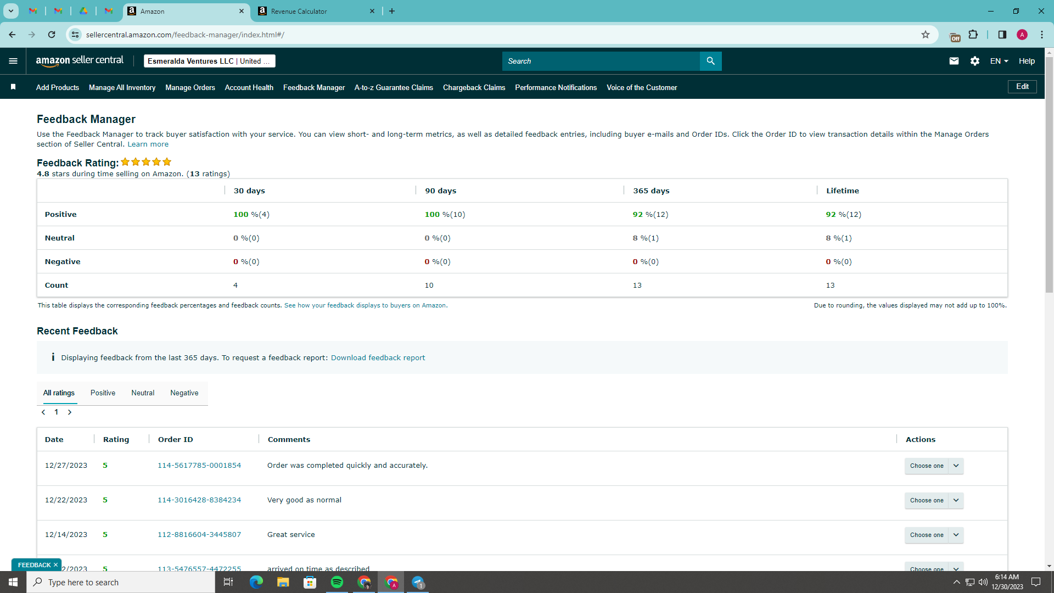Open Task View on taskbar
Image resolution: width=1054 pixels, height=593 pixels.
pos(228,582)
